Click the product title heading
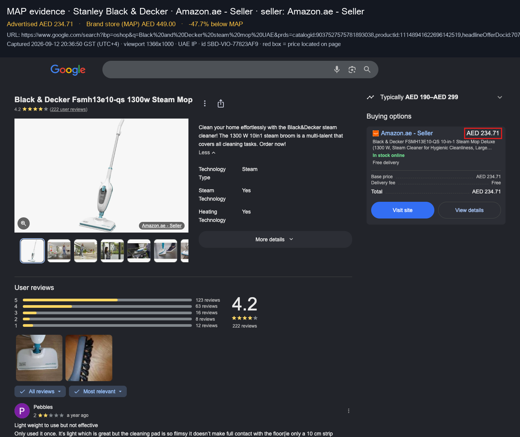Image resolution: width=520 pixels, height=437 pixels. point(104,100)
